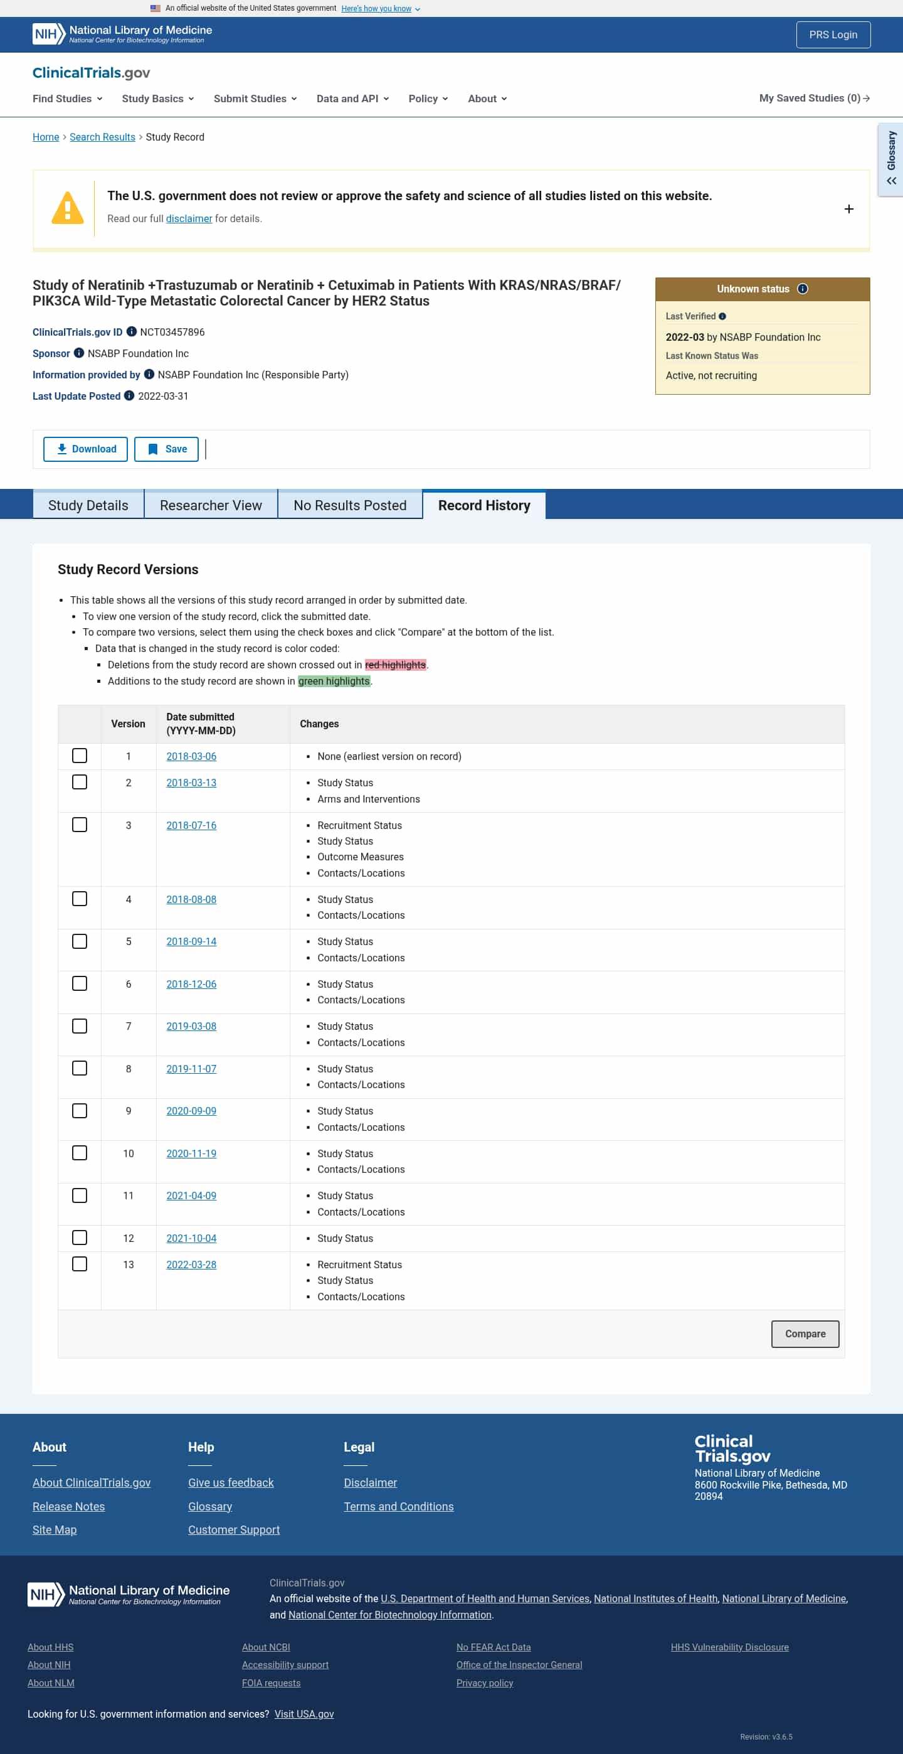Click the Compare button
The image size is (903, 1754).
(x=805, y=1333)
